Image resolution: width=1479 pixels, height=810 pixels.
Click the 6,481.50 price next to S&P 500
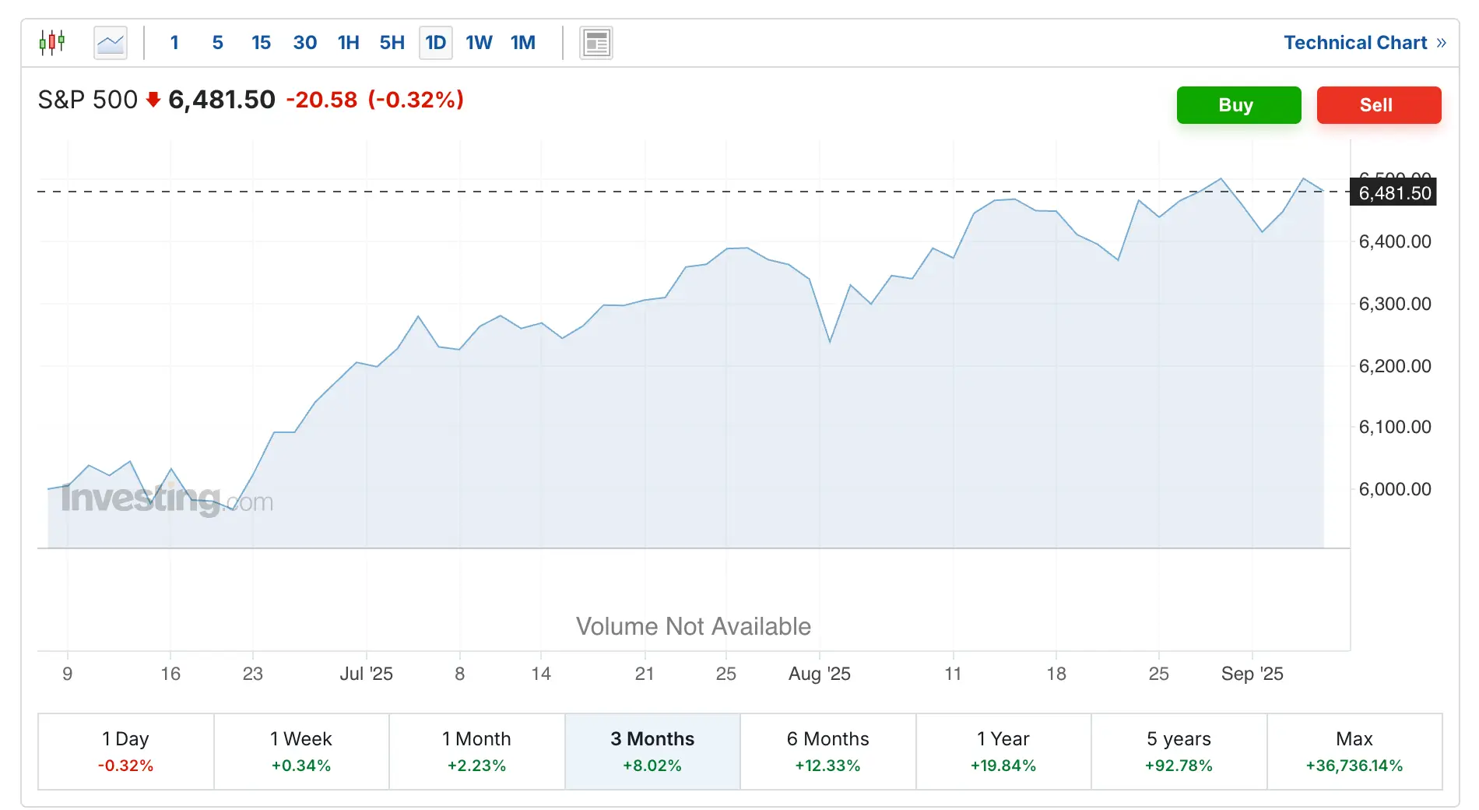(222, 100)
